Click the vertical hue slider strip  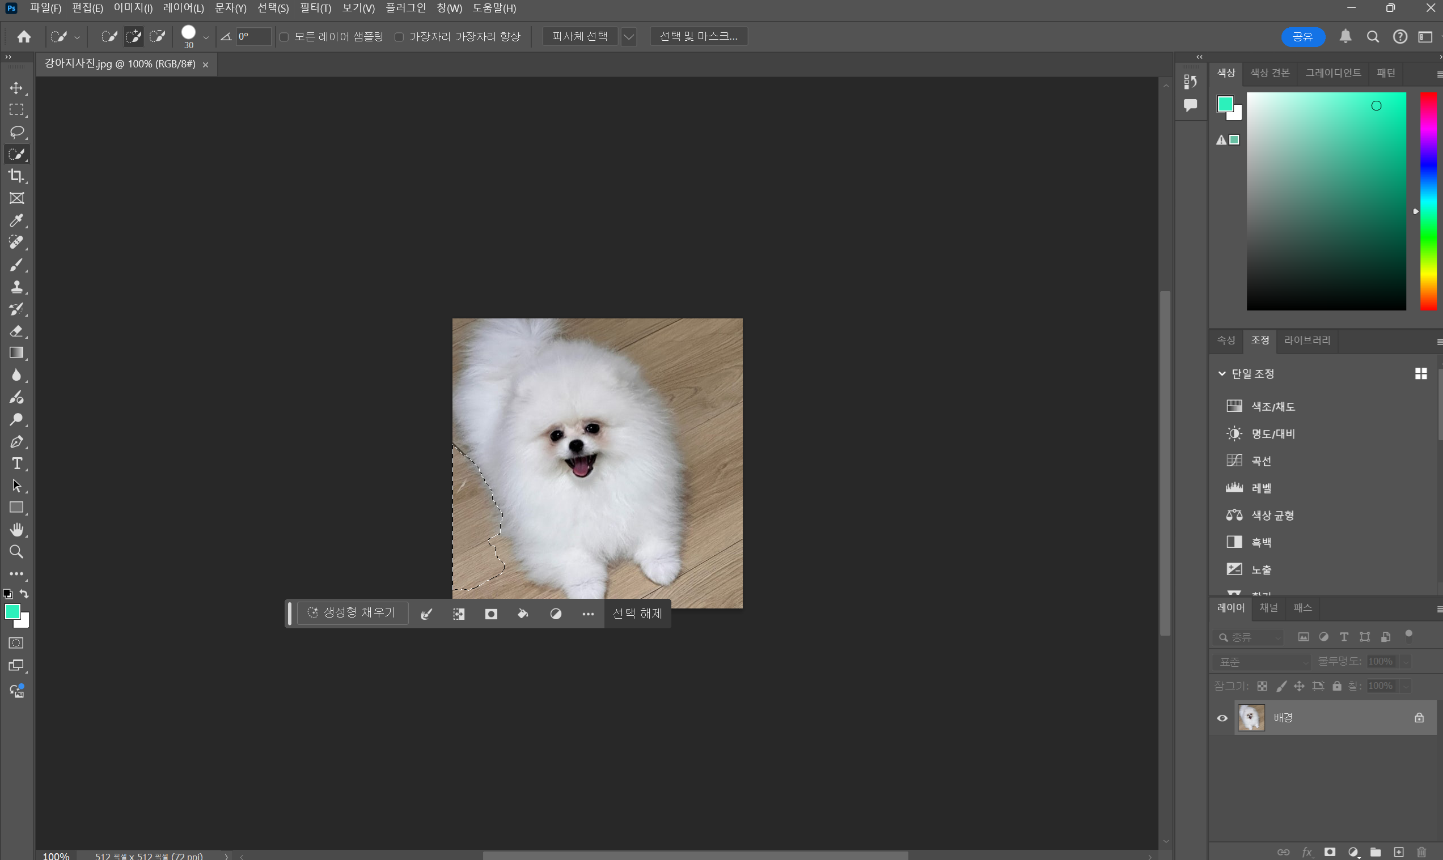click(x=1428, y=202)
